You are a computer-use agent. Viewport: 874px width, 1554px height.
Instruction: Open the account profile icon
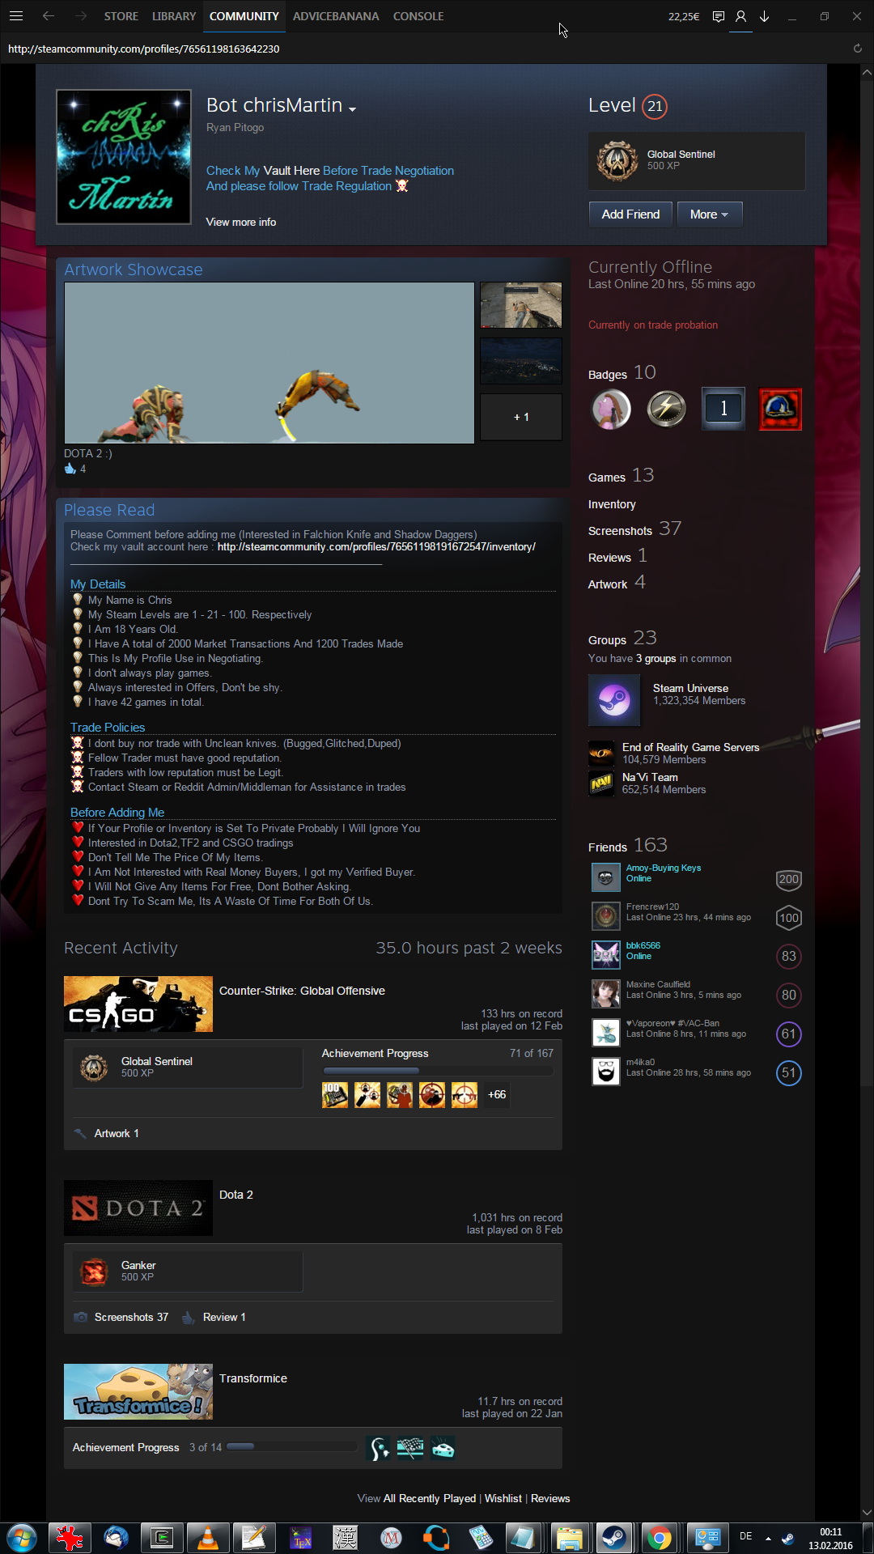(x=740, y=16)
